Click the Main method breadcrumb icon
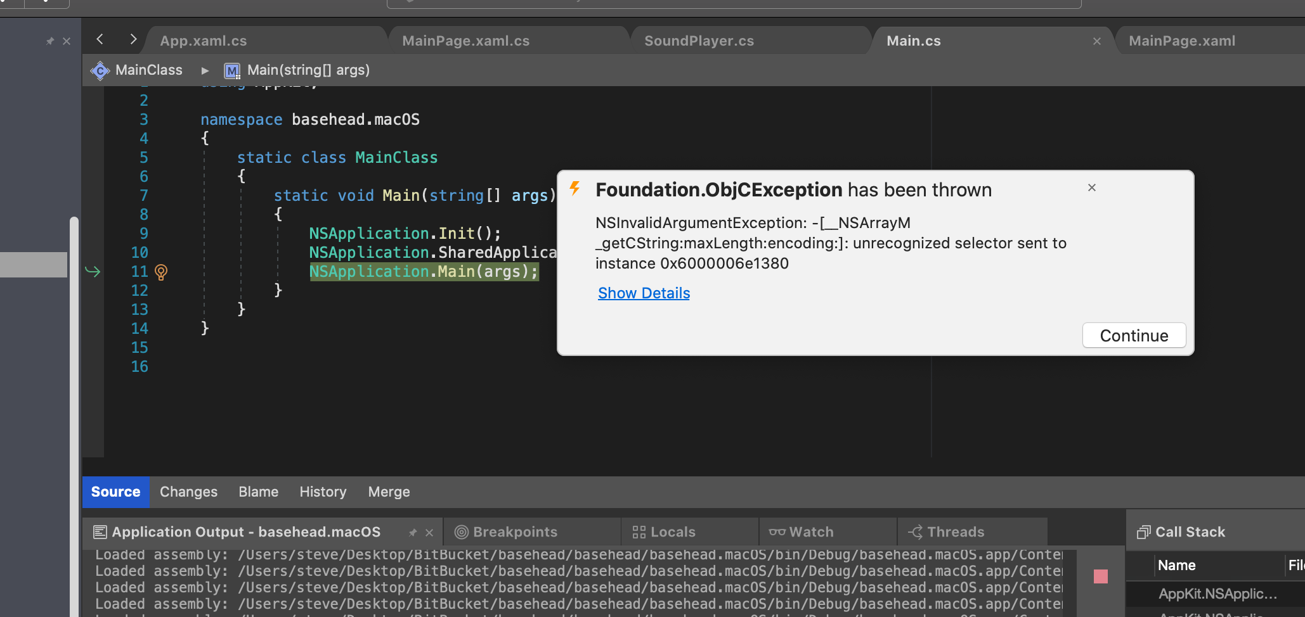 pos(232,70)
